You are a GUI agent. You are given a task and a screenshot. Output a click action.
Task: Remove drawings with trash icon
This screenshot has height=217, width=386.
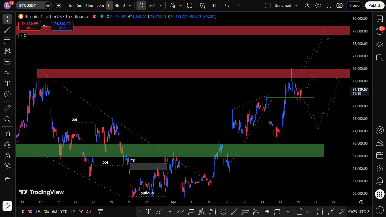coord(7,180)
